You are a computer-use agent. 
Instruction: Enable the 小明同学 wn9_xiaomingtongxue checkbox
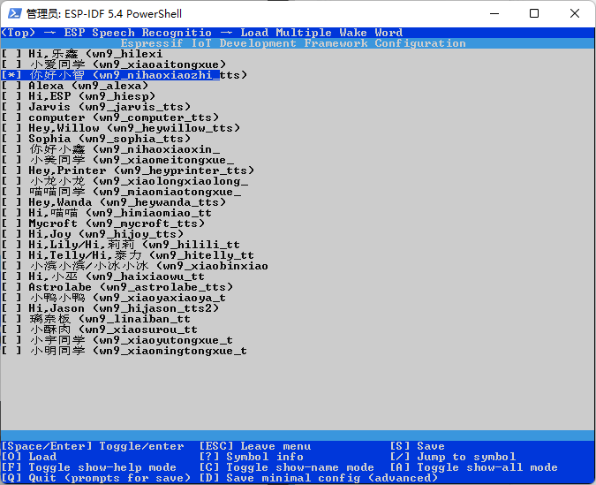pyautogui.click(x=11, y=351)
